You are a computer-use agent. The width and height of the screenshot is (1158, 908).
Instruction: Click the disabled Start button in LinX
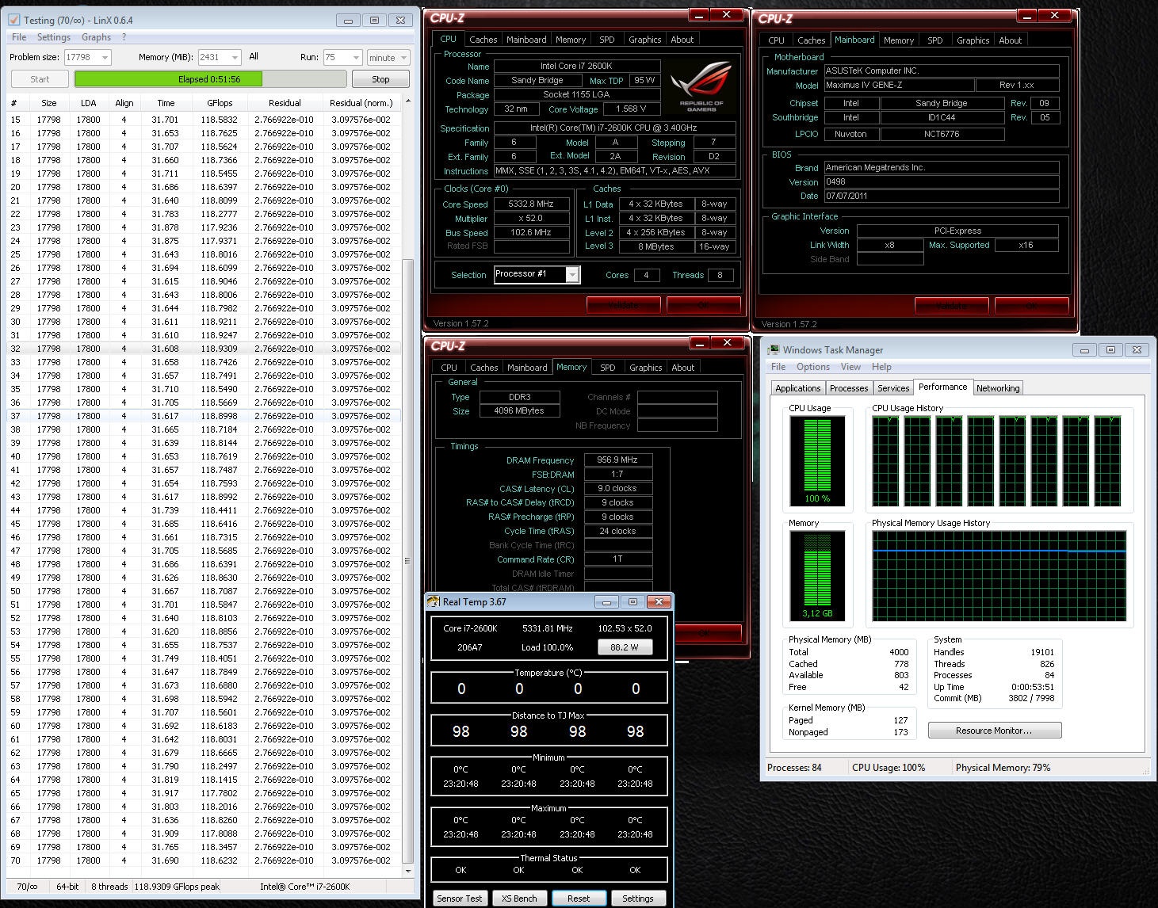pos(40,79)
